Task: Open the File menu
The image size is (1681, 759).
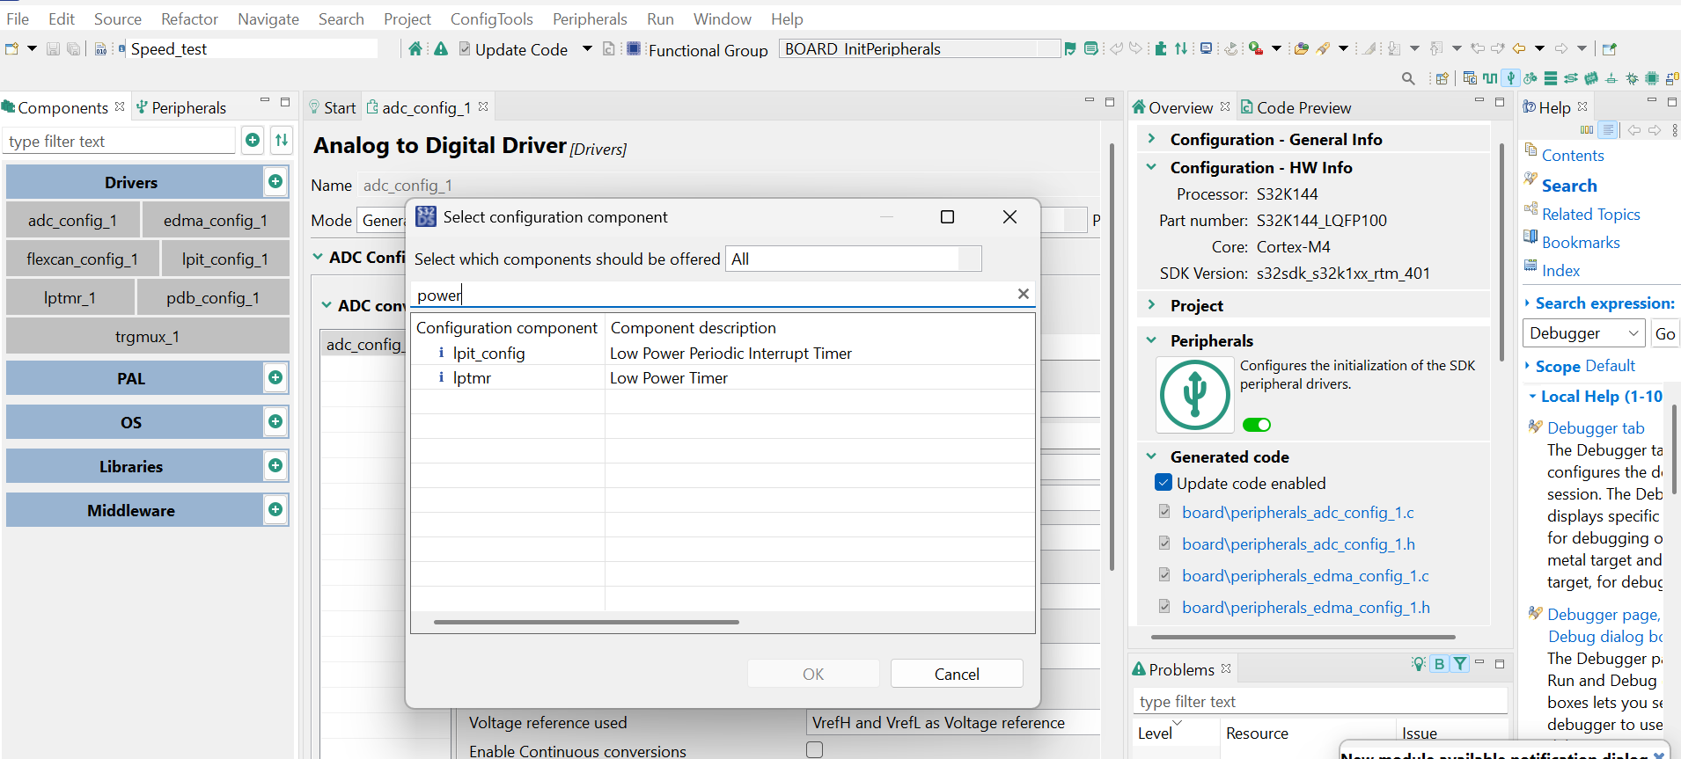Action: (18, 18)
